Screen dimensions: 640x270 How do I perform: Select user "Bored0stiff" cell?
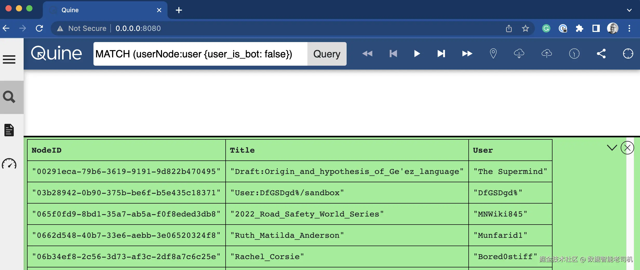510,256
